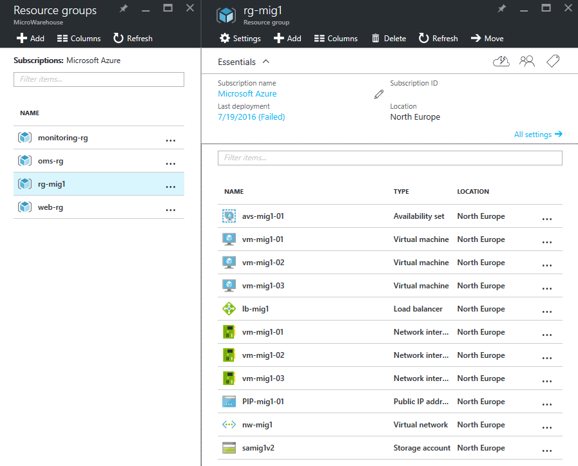This screenshot has height=466, width=578.
Task: Open the failed 7/19/2016 deployment link
Action: pos(251,117)
